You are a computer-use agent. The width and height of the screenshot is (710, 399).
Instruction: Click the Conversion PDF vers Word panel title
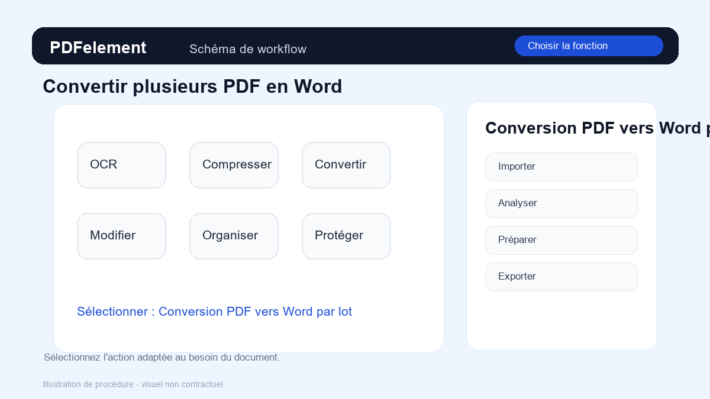pos(598,128)
